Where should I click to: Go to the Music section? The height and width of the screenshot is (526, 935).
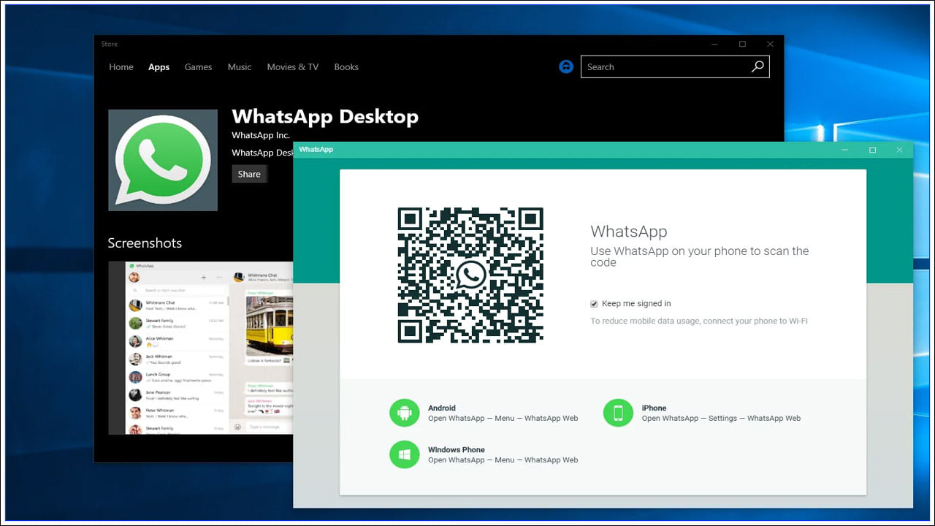(x=240, y=67)
